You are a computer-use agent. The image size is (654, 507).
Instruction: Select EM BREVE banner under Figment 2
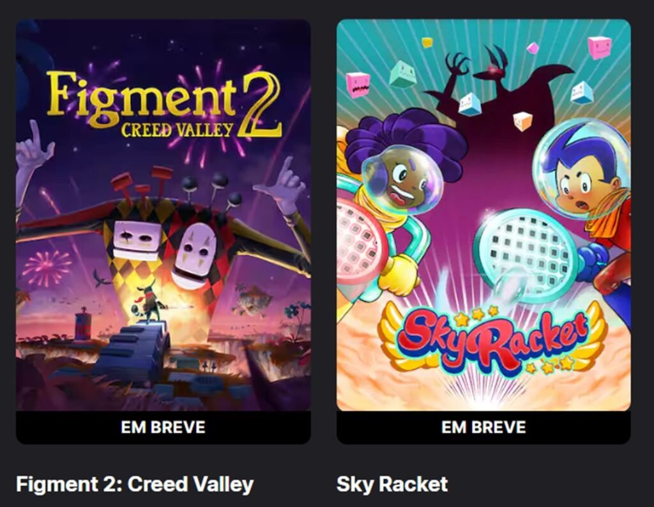pos(163,427)
